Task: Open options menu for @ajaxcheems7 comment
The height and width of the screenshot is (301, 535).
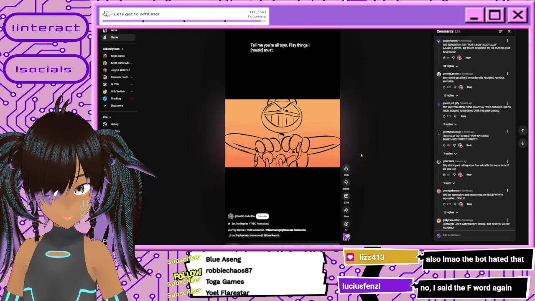Action: pos(507,41)
